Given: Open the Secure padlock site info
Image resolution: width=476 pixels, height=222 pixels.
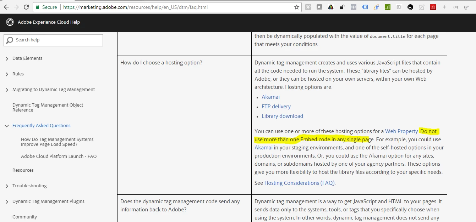Looking at the screenshot, I should pos(46,7).
